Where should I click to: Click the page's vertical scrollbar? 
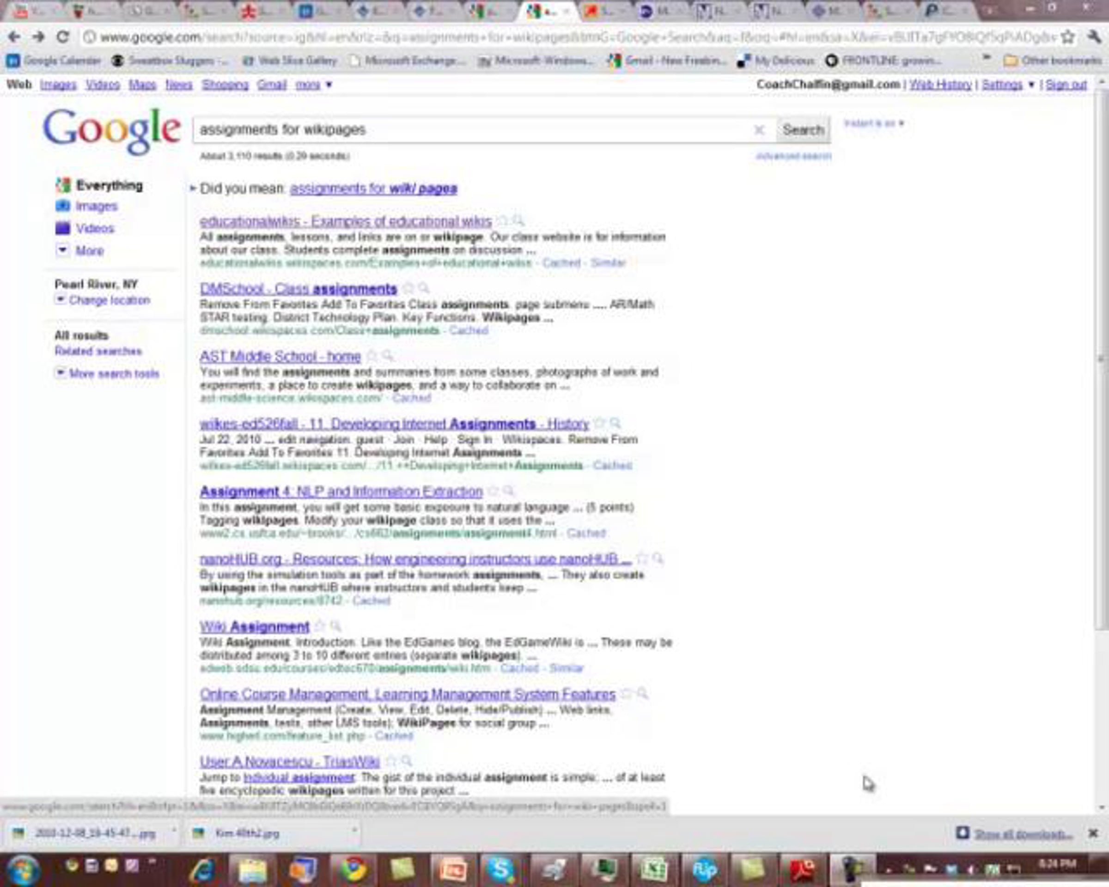(1101, 360)
